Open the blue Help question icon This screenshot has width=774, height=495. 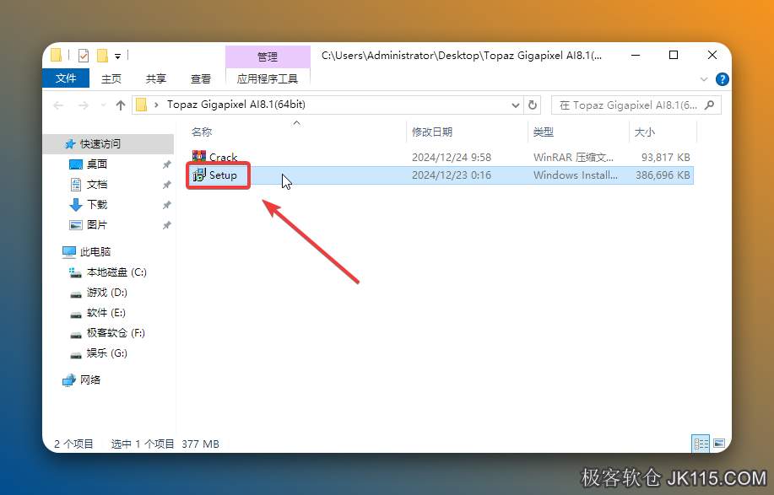click(x=722, y=79)
